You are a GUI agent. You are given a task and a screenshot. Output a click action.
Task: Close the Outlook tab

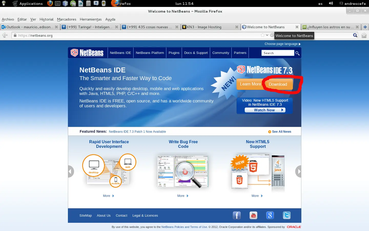[x=56, y=27]
